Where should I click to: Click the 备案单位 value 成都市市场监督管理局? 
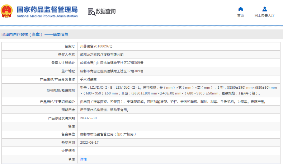[108, 134]
